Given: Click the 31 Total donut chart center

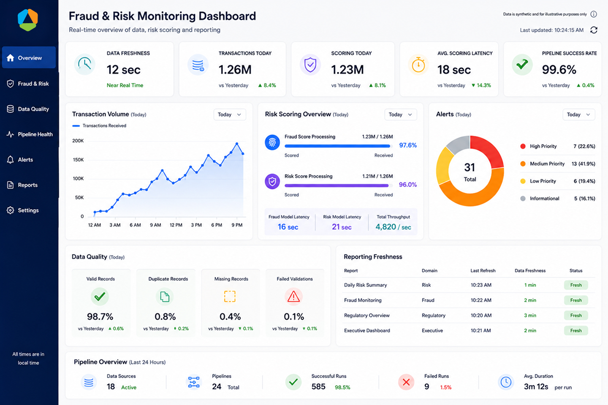Looking at the screenshot, I should click(470, 172).
